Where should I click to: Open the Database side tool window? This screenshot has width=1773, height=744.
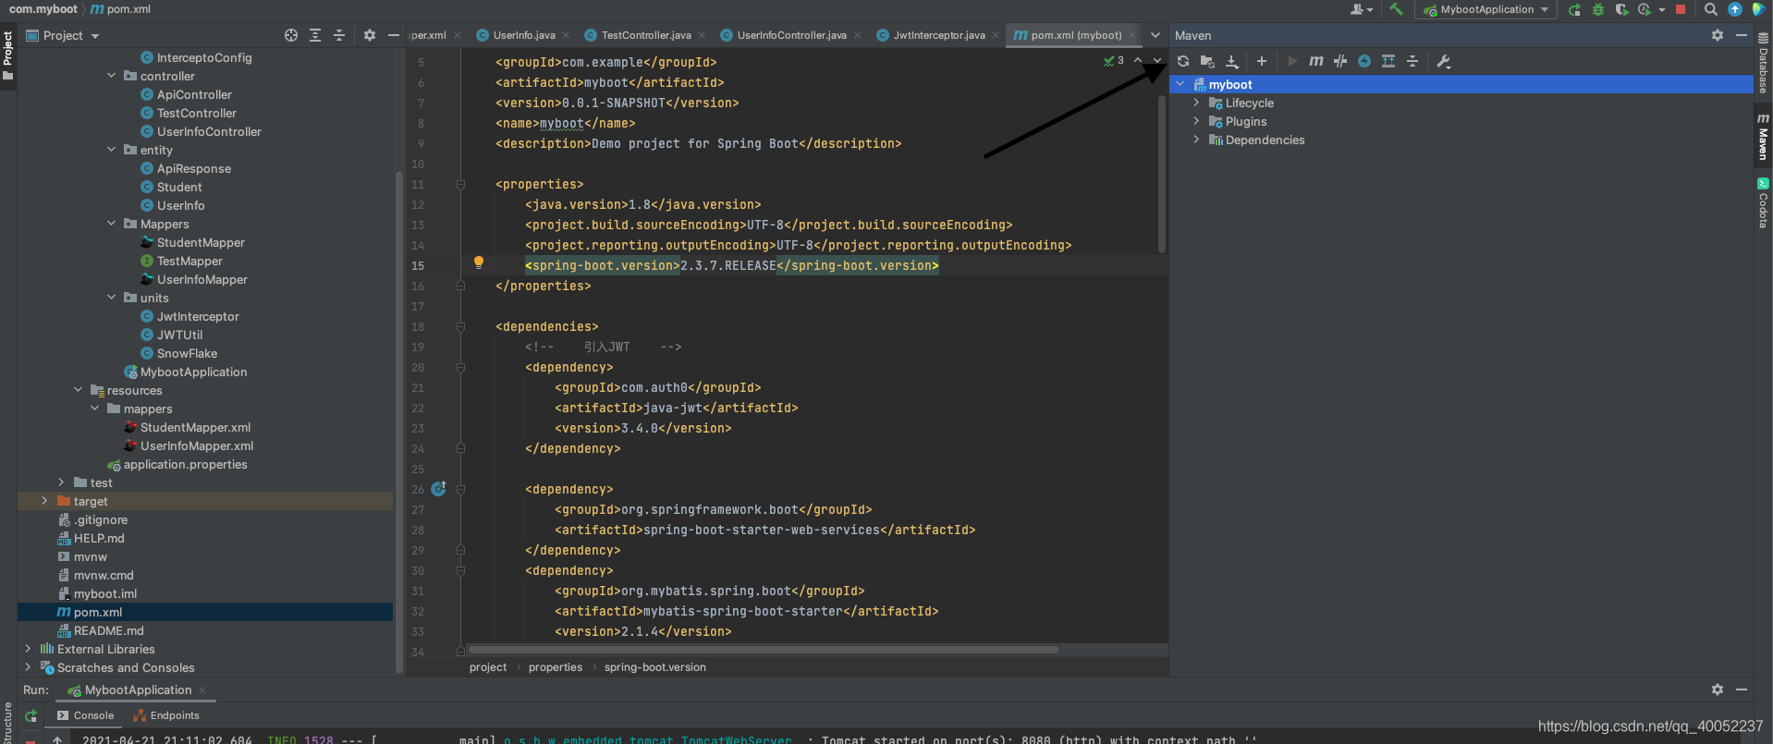tap(1763, 63)
